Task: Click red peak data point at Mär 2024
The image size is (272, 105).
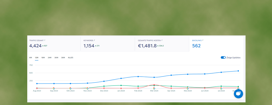Action: pos(154,85)
